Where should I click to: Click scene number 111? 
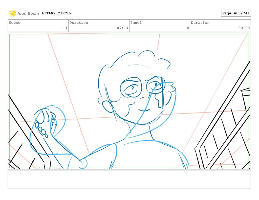(64, 28)
